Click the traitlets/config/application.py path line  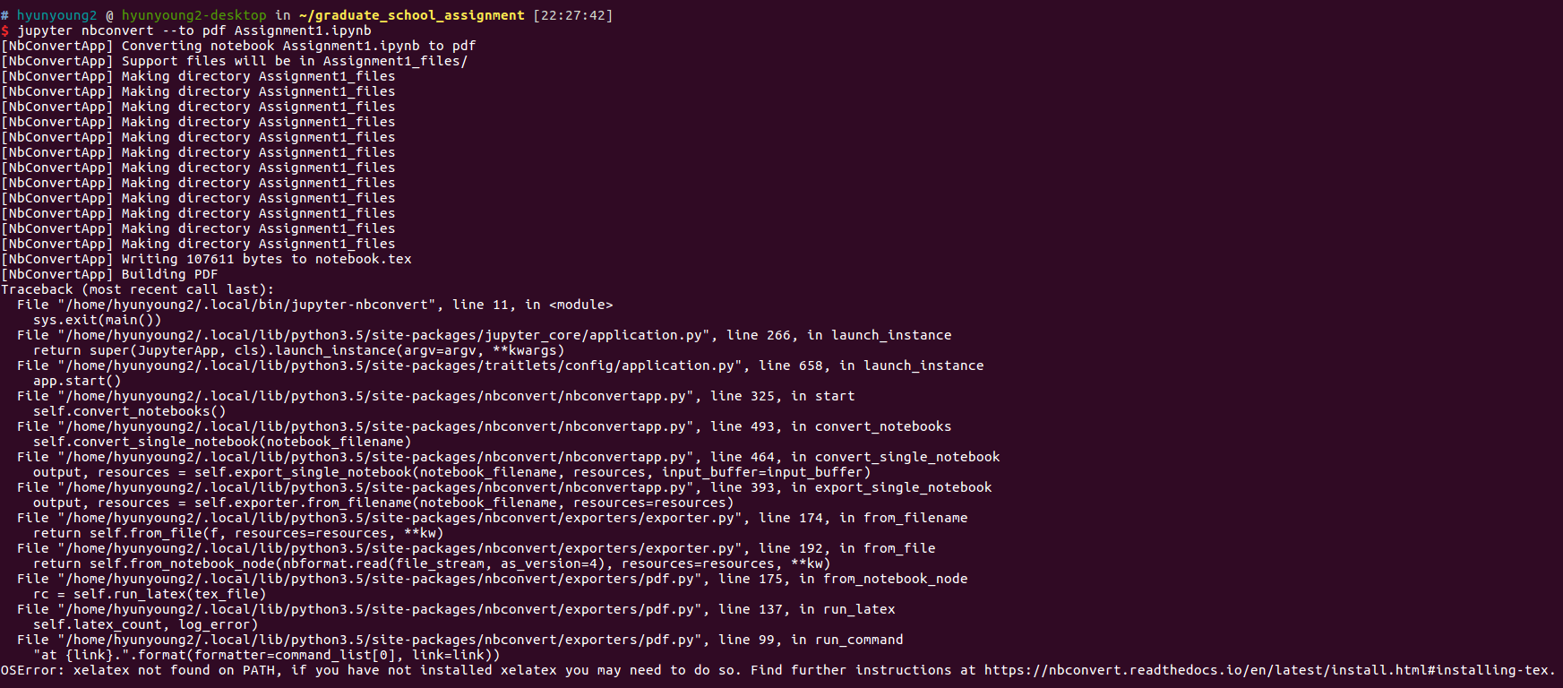(x=501, y=365)
